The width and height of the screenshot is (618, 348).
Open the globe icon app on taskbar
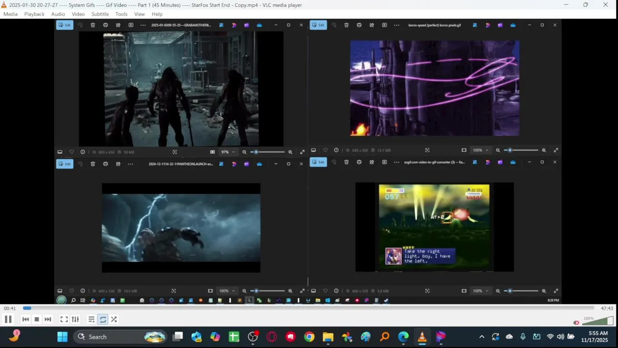pyautogui.click(x=366, y=337)
